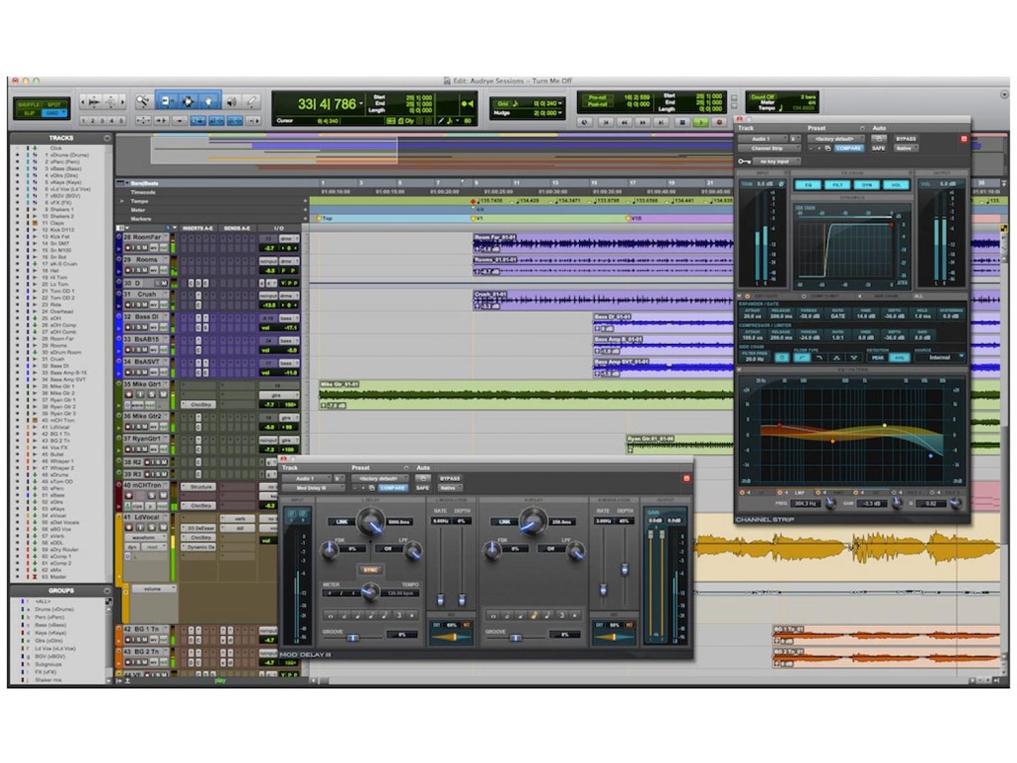Click BYPASS on the Channel Strip plugin
This screenshot has height=763, width=1017.
click(906, 138)
